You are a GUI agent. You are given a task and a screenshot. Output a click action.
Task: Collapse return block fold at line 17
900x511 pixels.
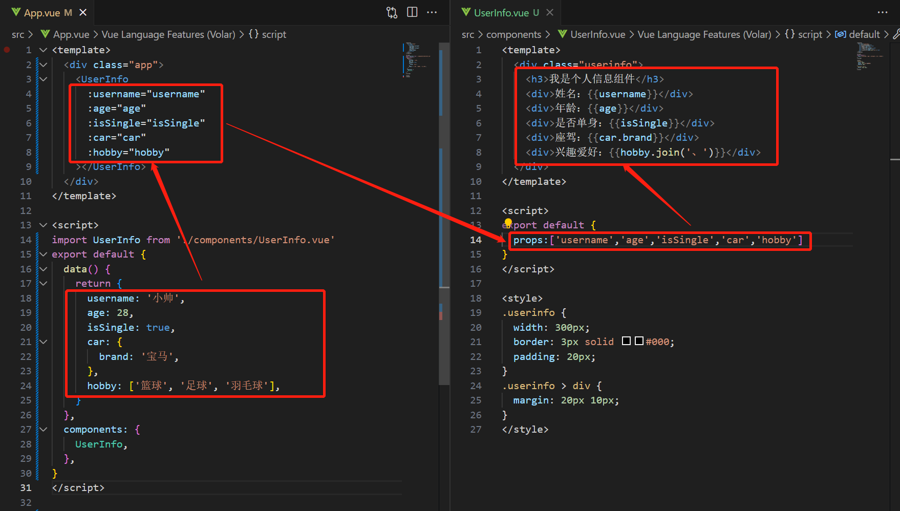[x=44, y=284]
